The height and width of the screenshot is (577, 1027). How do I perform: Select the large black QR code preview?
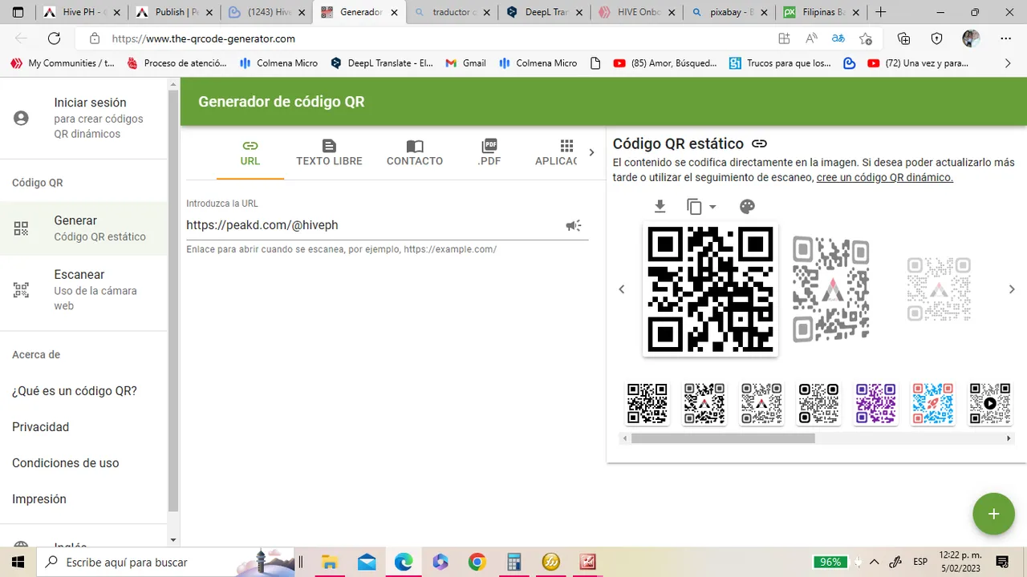point(710,289)
